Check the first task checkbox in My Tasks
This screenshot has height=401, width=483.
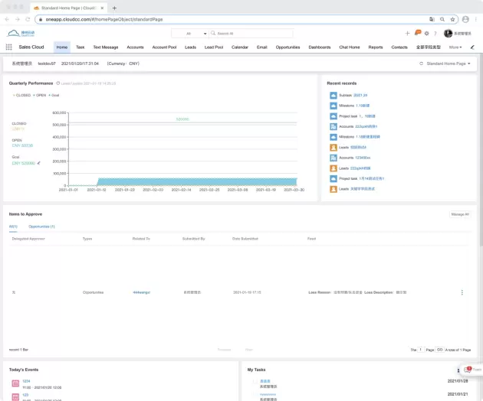256,380
